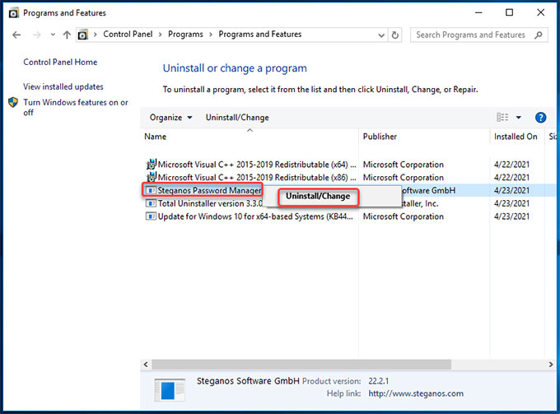Click the window title bar app icon
Screen dimensions: 560x414
pyautogui.click(x=13, y=13)
